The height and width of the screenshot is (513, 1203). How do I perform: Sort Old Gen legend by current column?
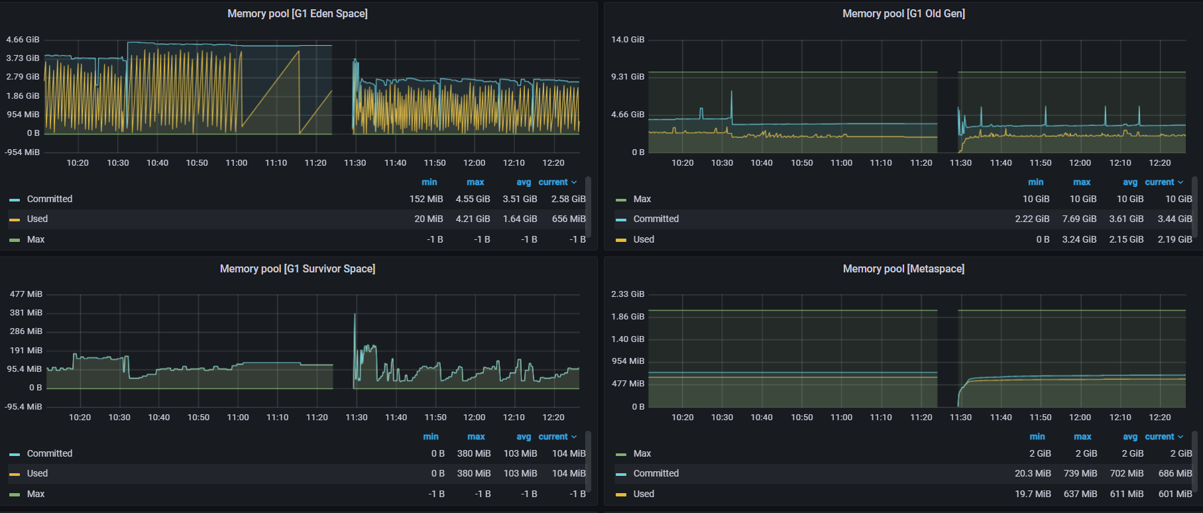(1164, 182)
